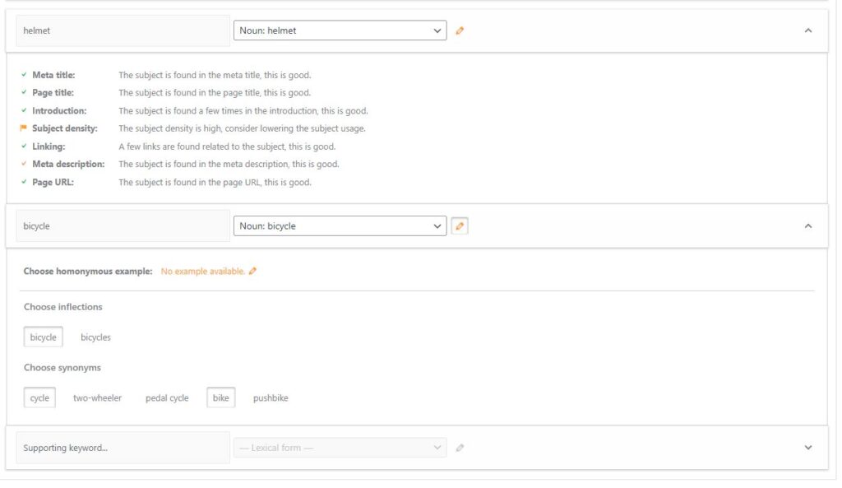842x488 pixels.
Task: Click the 'Meta title:' label
Action: click(x=53, y=75)
